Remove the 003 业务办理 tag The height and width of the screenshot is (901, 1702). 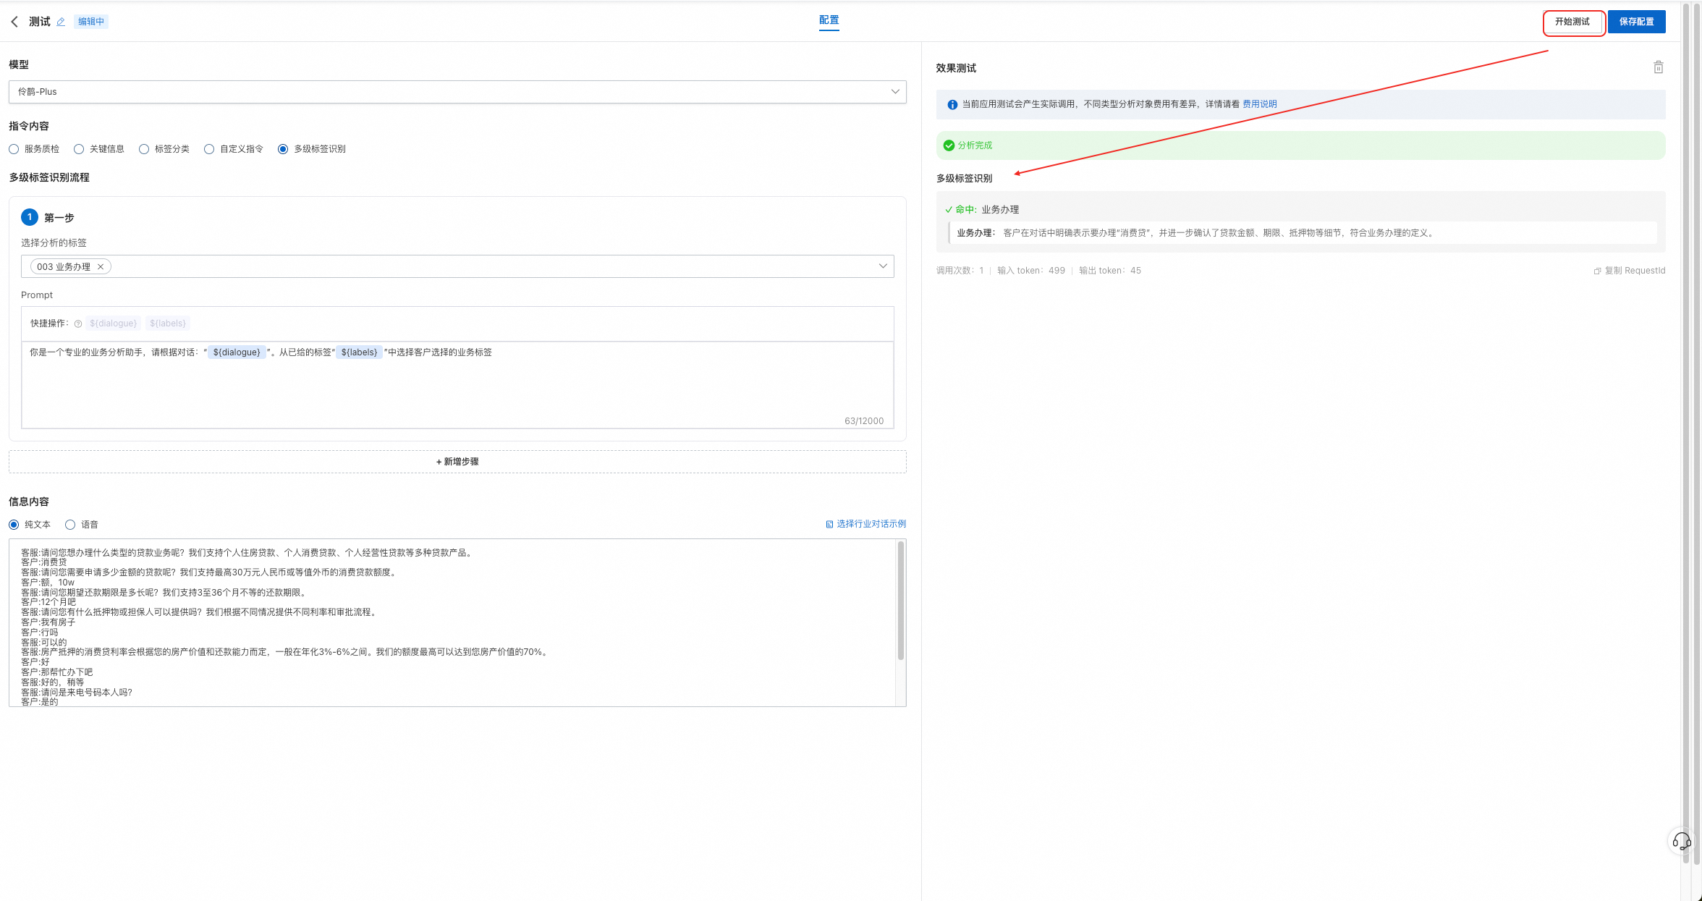pyautogui.click(x=101, y=266)
